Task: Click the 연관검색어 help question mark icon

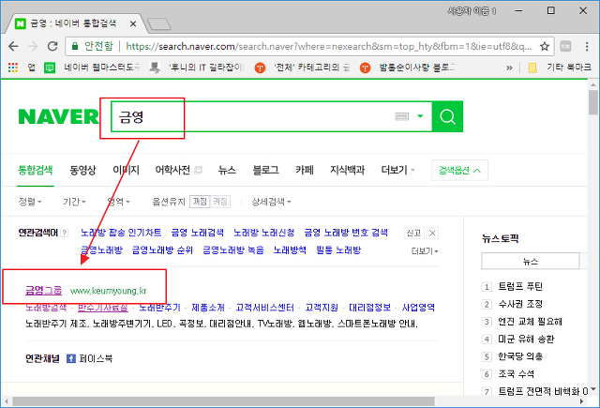Action: tap(65, 233)
